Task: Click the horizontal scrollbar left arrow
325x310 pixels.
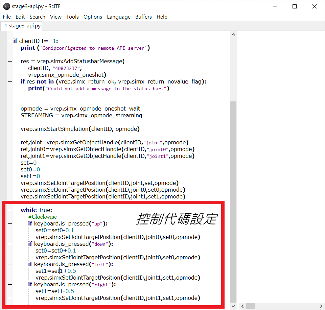Action: (x=242, y=306)
